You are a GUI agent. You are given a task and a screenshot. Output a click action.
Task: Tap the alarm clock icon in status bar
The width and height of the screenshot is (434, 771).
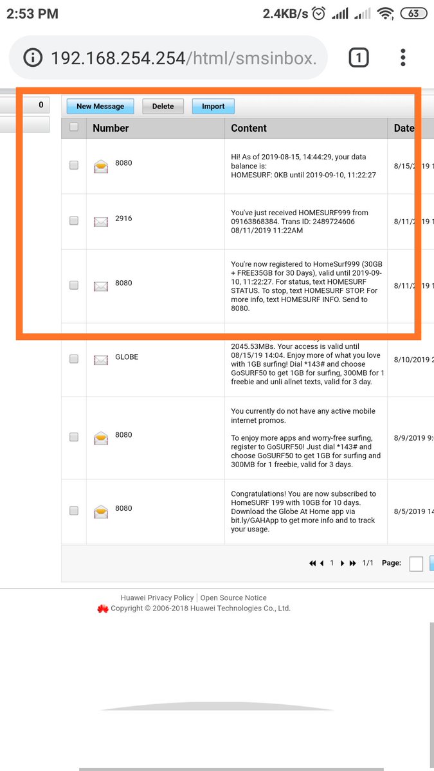319,13
